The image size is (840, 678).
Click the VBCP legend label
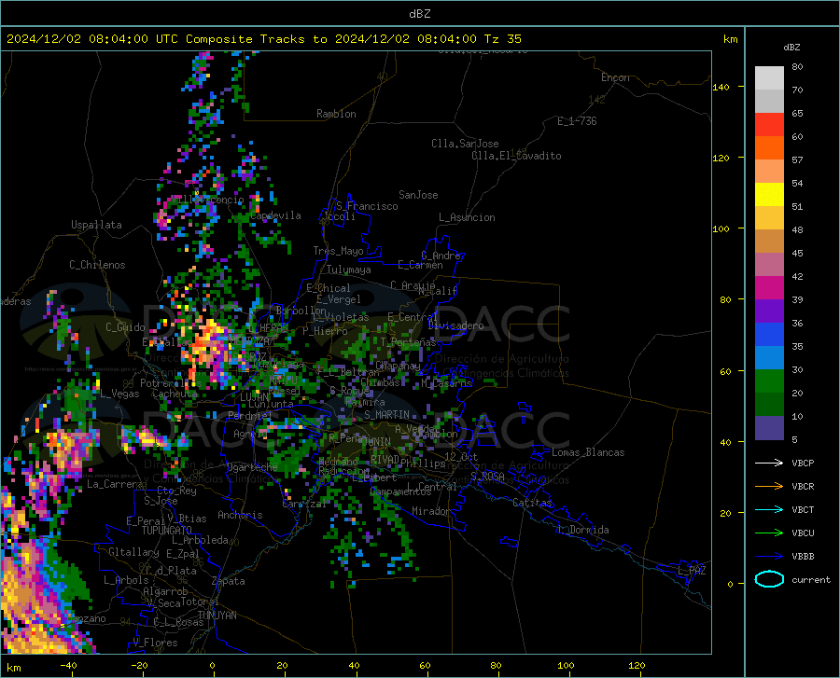803,463
